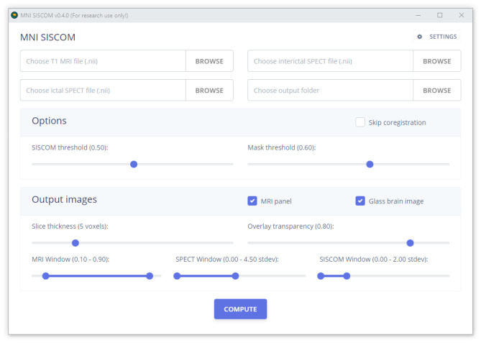Focus the Choose output folder field
Viewport: 481px width, 343px height.
pyautogui.click(x=331, y=91)
